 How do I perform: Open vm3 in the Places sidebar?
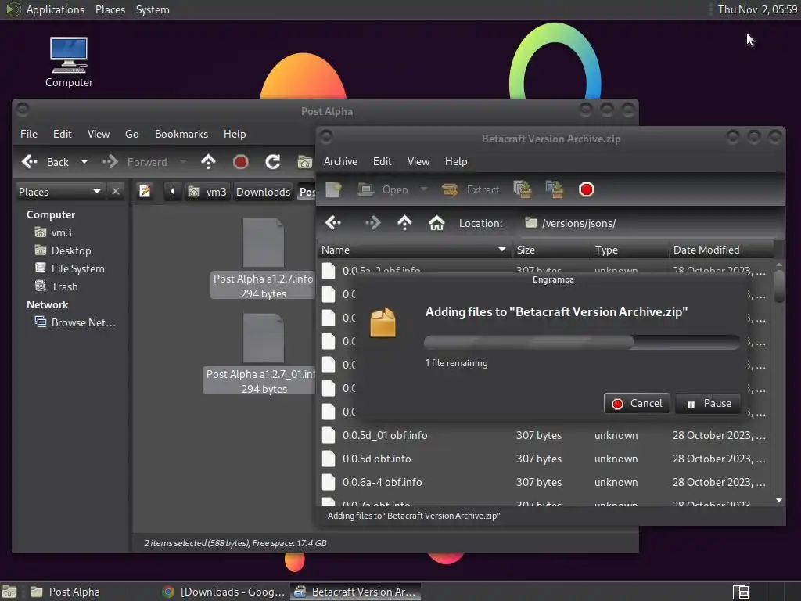coord(61,232)
